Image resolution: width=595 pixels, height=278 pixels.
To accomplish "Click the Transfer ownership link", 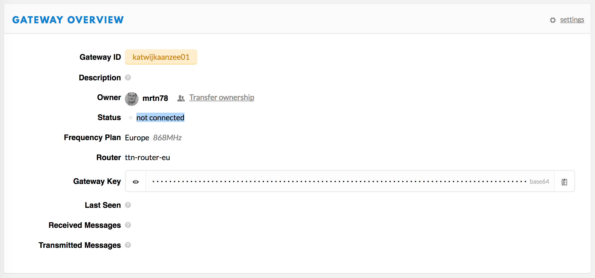I will (x=222, y=97).
